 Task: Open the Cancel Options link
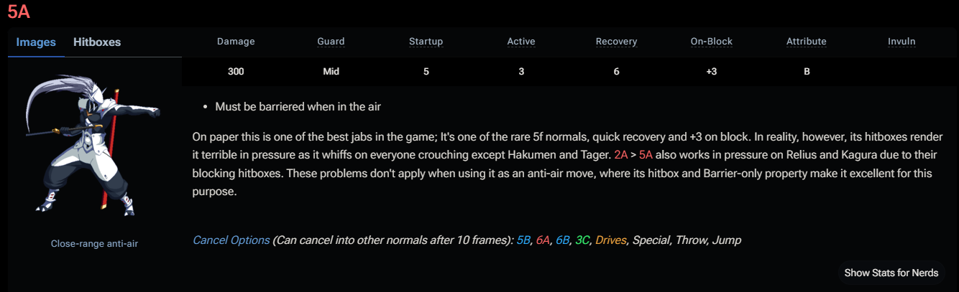tap(231, 240)
